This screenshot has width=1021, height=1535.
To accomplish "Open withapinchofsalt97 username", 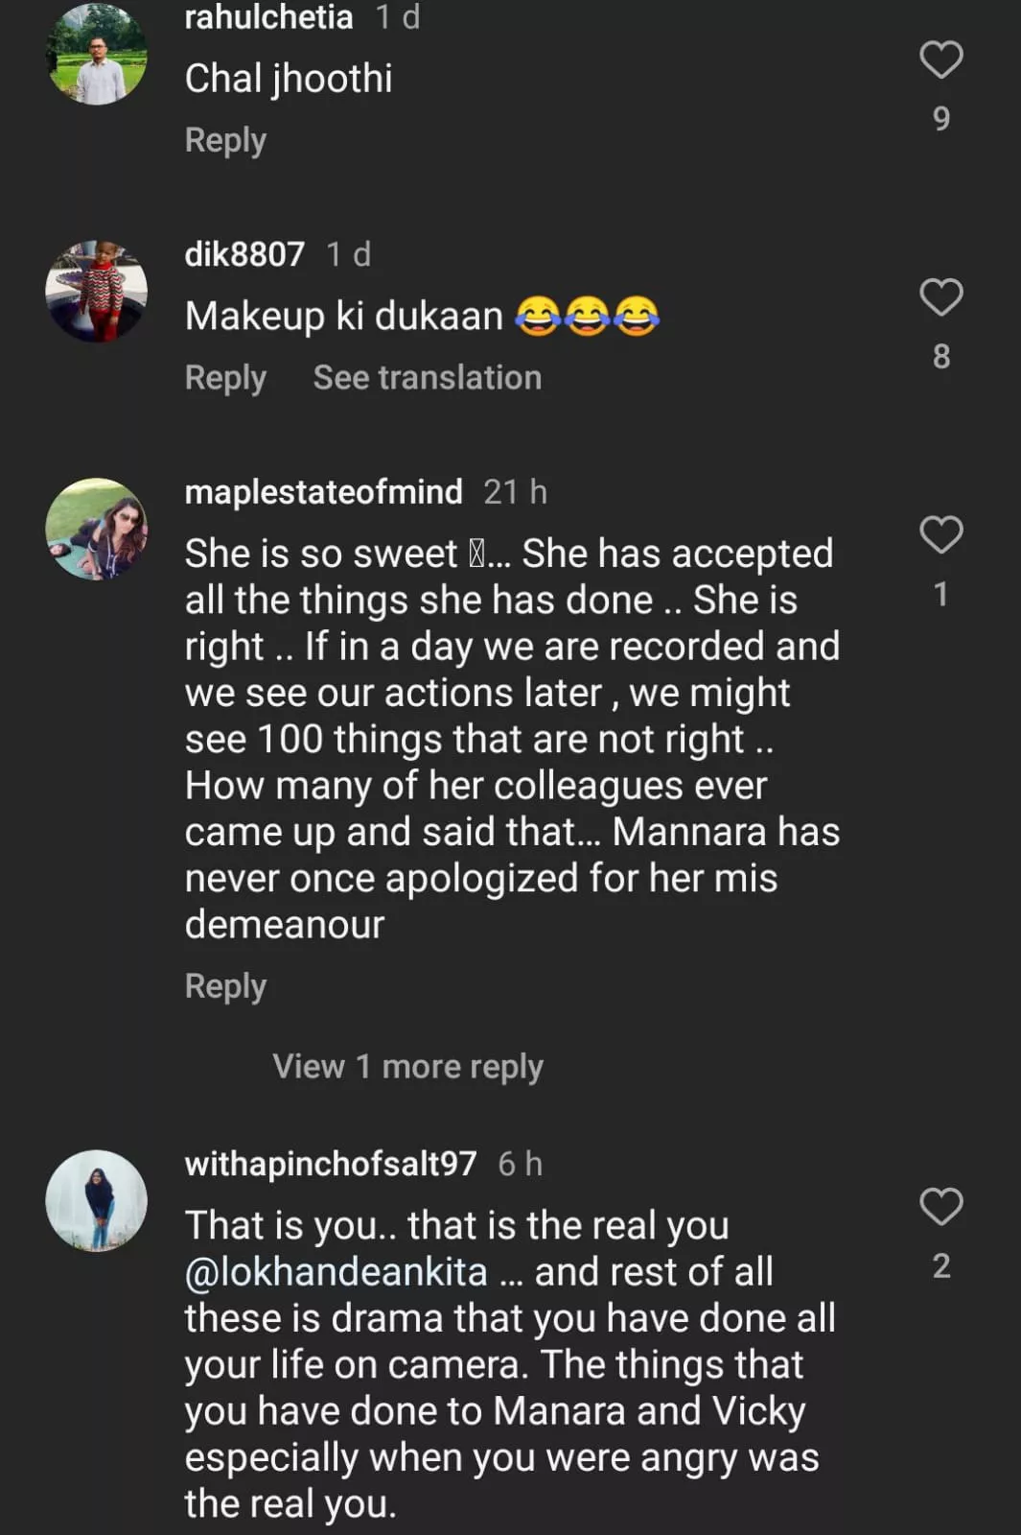I will [x=330, y=1164].
